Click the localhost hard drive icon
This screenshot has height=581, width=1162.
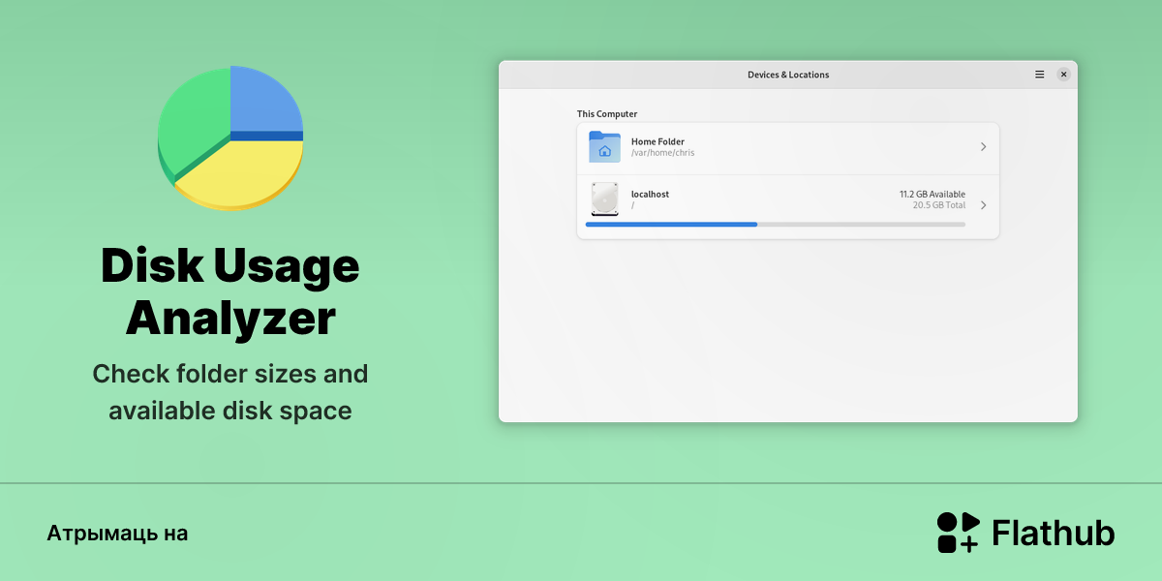pyautogui.click(x=604, y=199)
